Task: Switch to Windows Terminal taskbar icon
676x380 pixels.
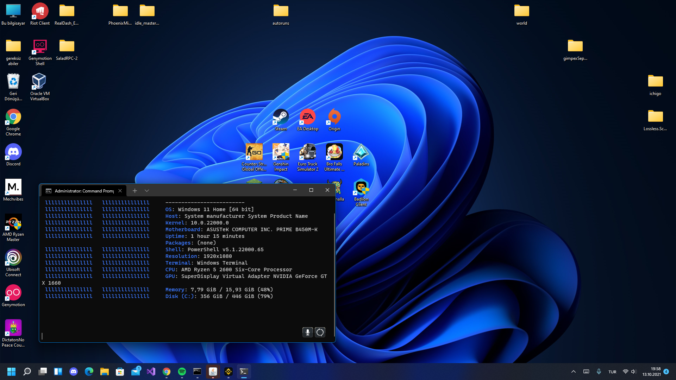Action: 244,372
